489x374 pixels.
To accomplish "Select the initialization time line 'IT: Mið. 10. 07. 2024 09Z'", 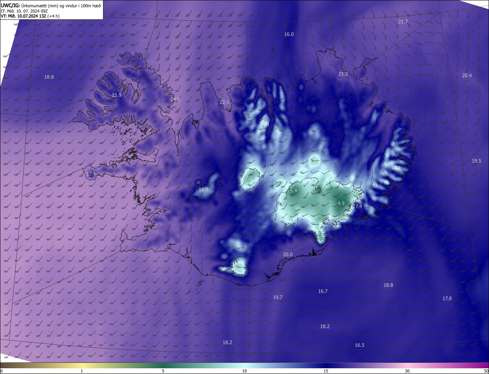I will click(x=24, y=11).
